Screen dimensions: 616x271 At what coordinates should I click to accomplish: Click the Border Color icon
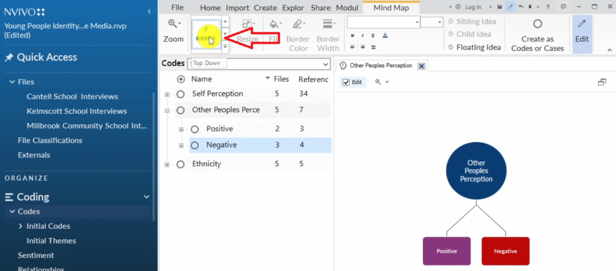[298, 25]
